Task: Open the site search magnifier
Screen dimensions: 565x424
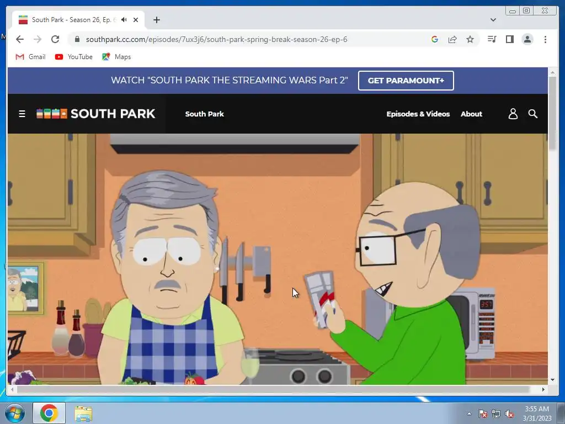Action: point(532,114)
